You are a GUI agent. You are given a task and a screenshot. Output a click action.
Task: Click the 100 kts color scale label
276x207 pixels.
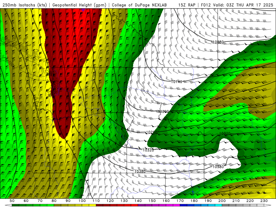point(82,201)
